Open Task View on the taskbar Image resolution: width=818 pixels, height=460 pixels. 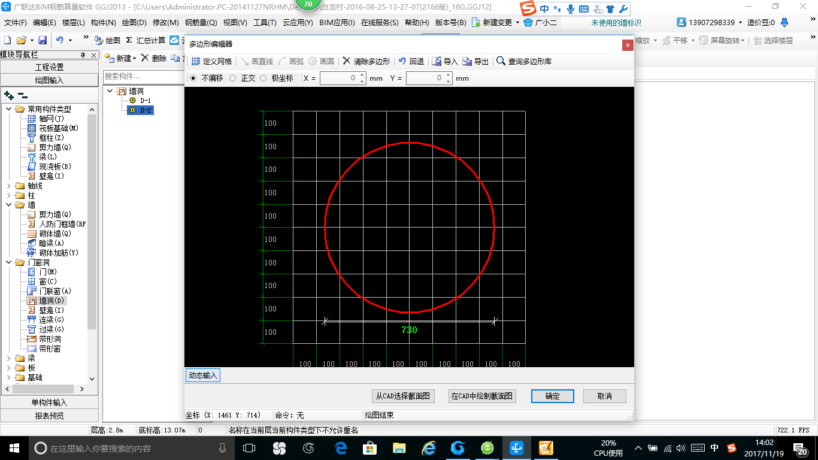point(249,448)
